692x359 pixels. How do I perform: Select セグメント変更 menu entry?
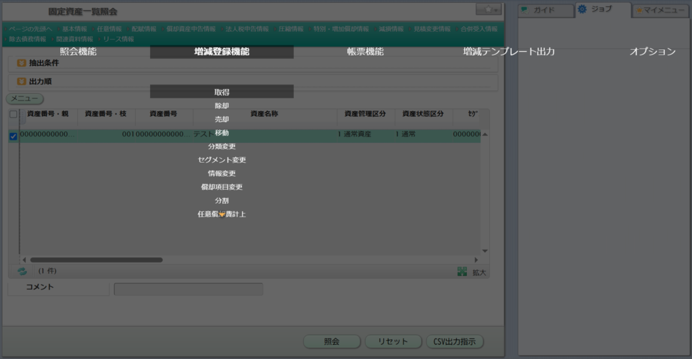[x=222, y=160]
